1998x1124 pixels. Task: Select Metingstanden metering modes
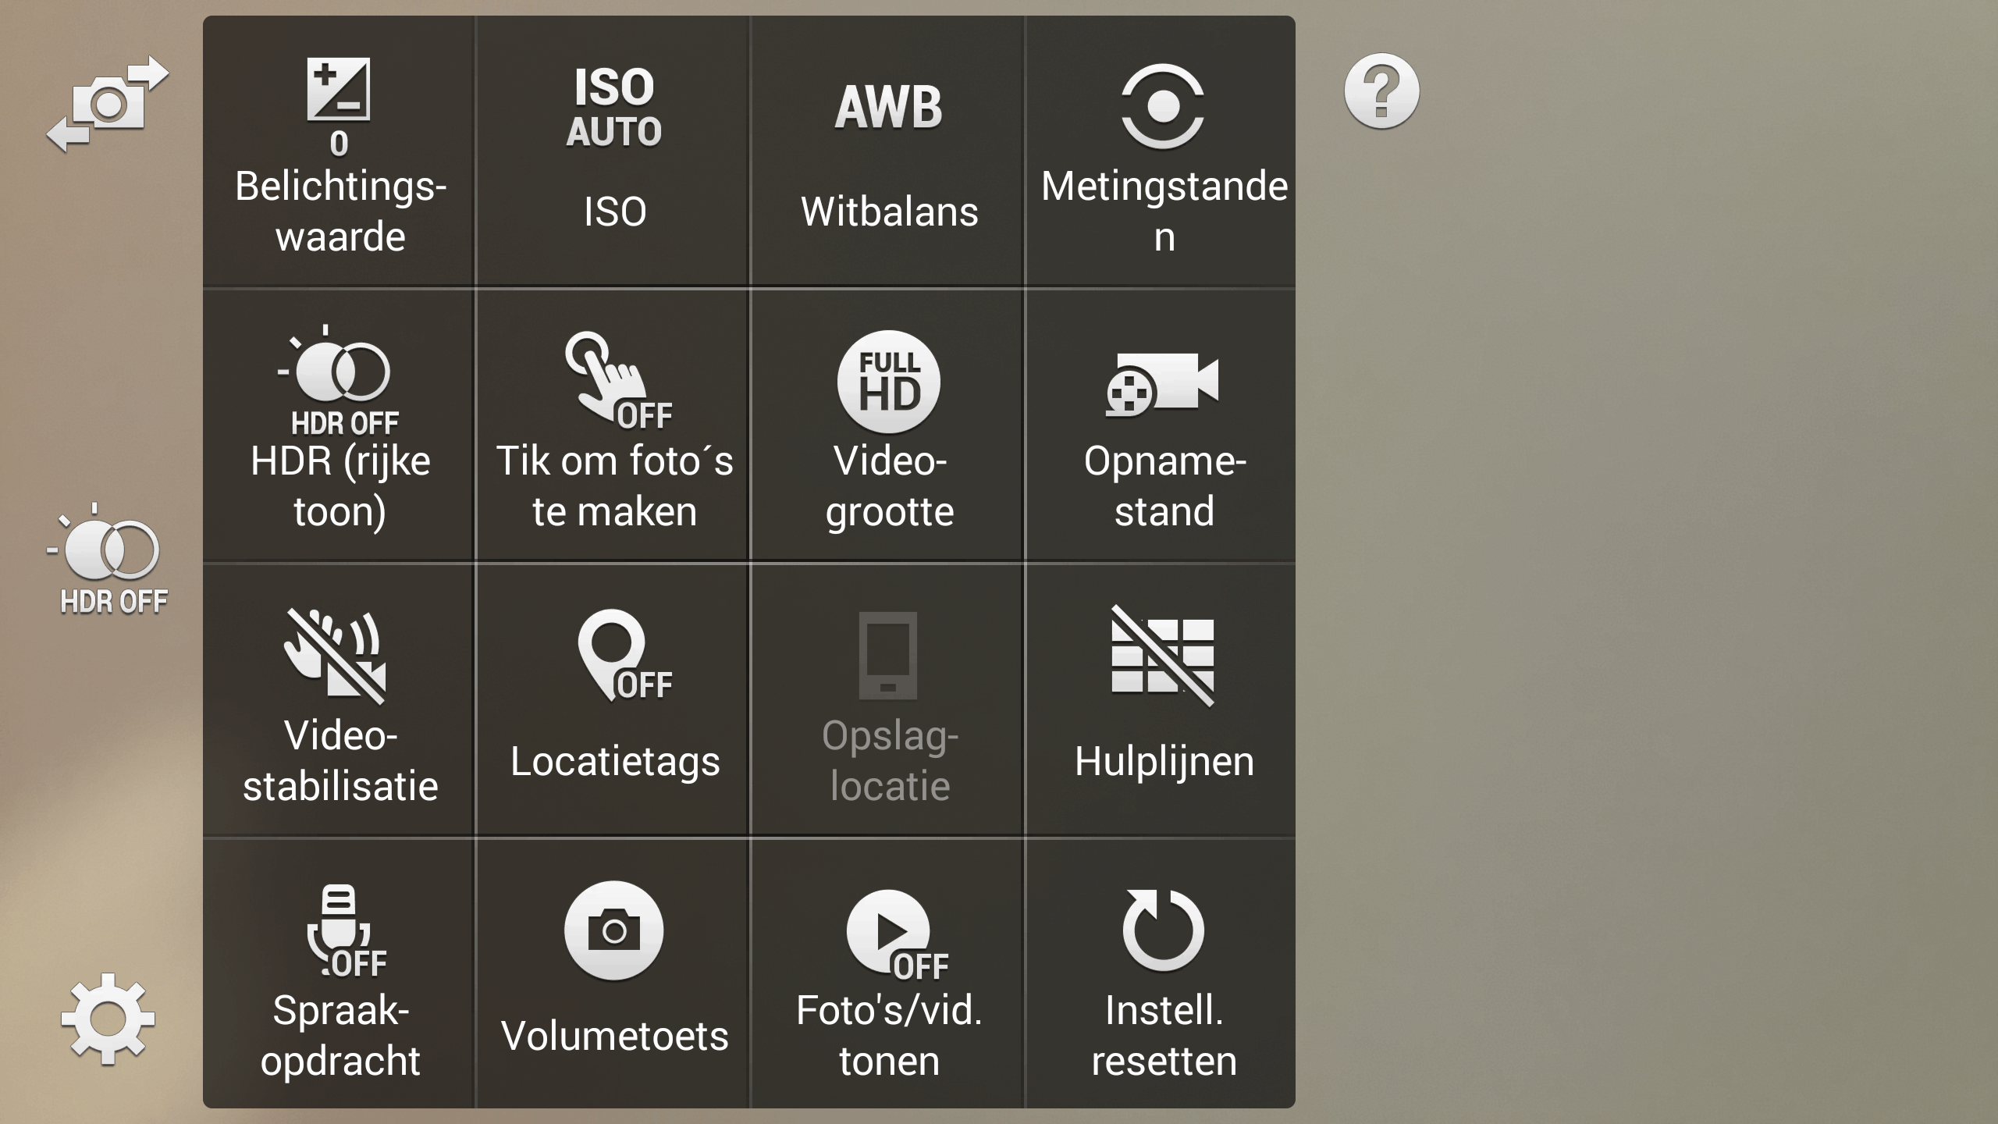(1163, 152)
